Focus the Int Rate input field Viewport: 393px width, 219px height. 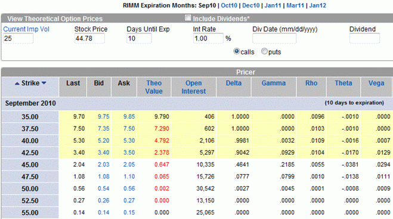(208, 39)
